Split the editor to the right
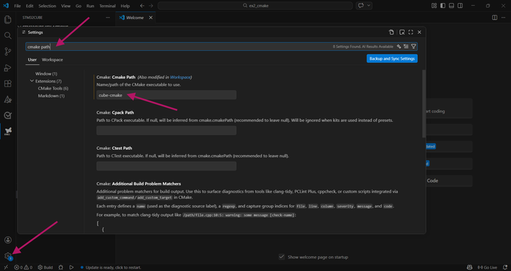 click(495, 18)
